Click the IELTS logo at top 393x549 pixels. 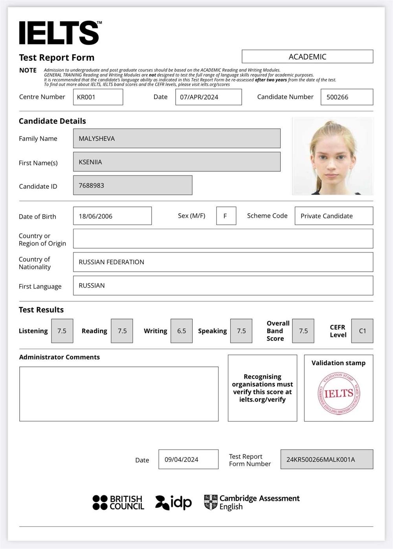click(60, 33)
